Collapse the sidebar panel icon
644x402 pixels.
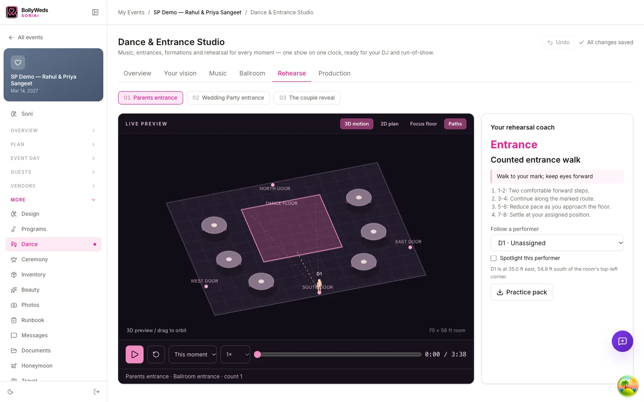click(x=95, y=13)
